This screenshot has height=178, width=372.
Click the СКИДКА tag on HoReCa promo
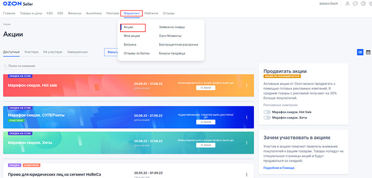point(15,165)
